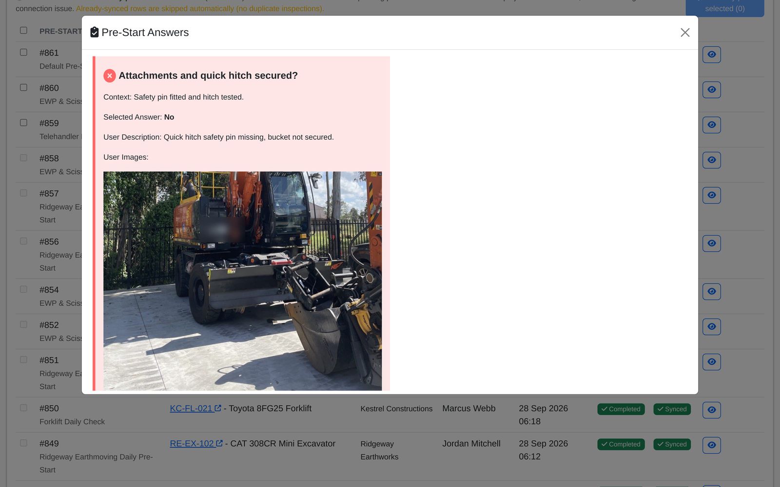Viewport: 780px width, 487px height.
Task: Tick the checkbox for row #859
Action: [x=23, y=122]
